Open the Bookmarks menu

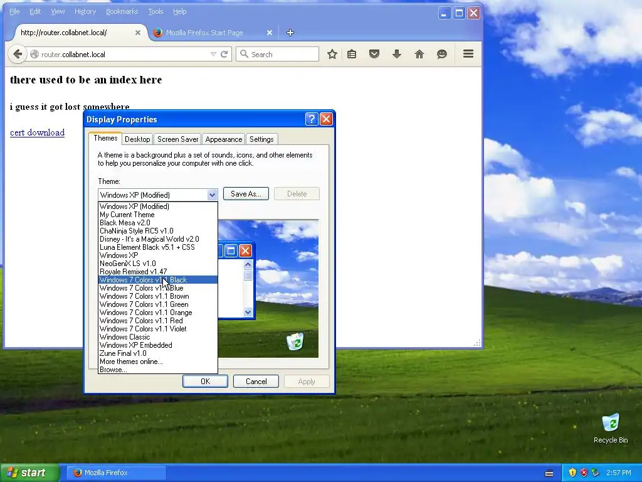pyautogui.click(x=122, y=11)
